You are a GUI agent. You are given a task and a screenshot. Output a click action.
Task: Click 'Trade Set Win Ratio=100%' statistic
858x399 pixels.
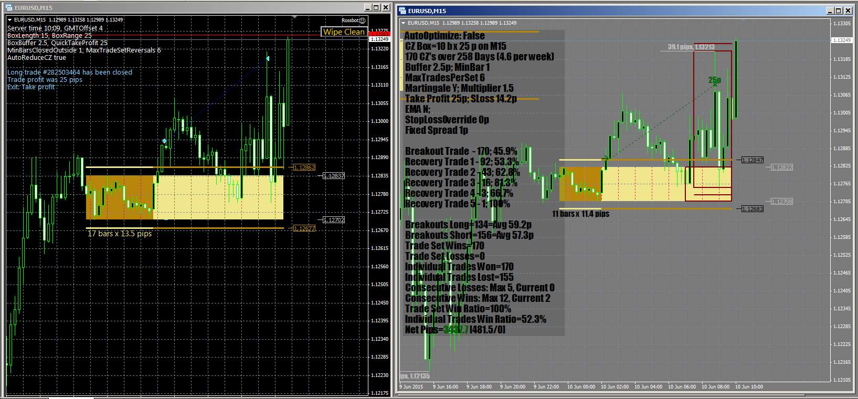pyautogui.click(x=458, y=309)
